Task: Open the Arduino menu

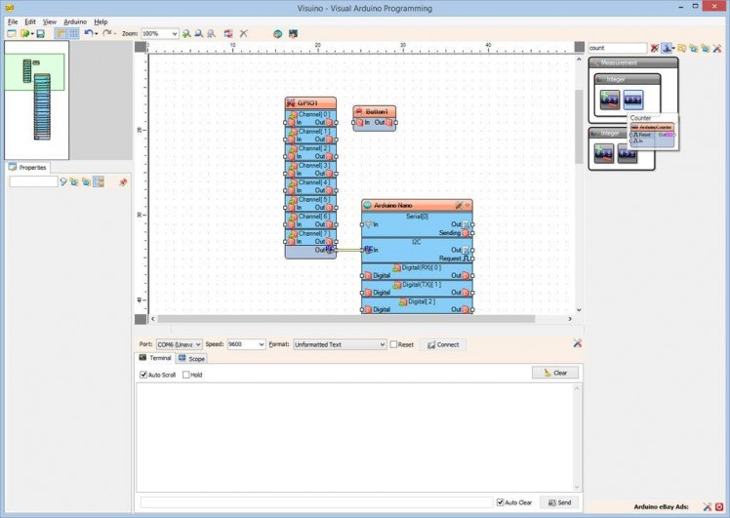Action: click(75, 20)
